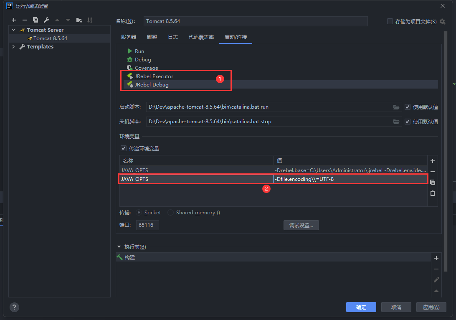
Task: Close the 运行/调试配置 dialog
Action: coord(443,6)
